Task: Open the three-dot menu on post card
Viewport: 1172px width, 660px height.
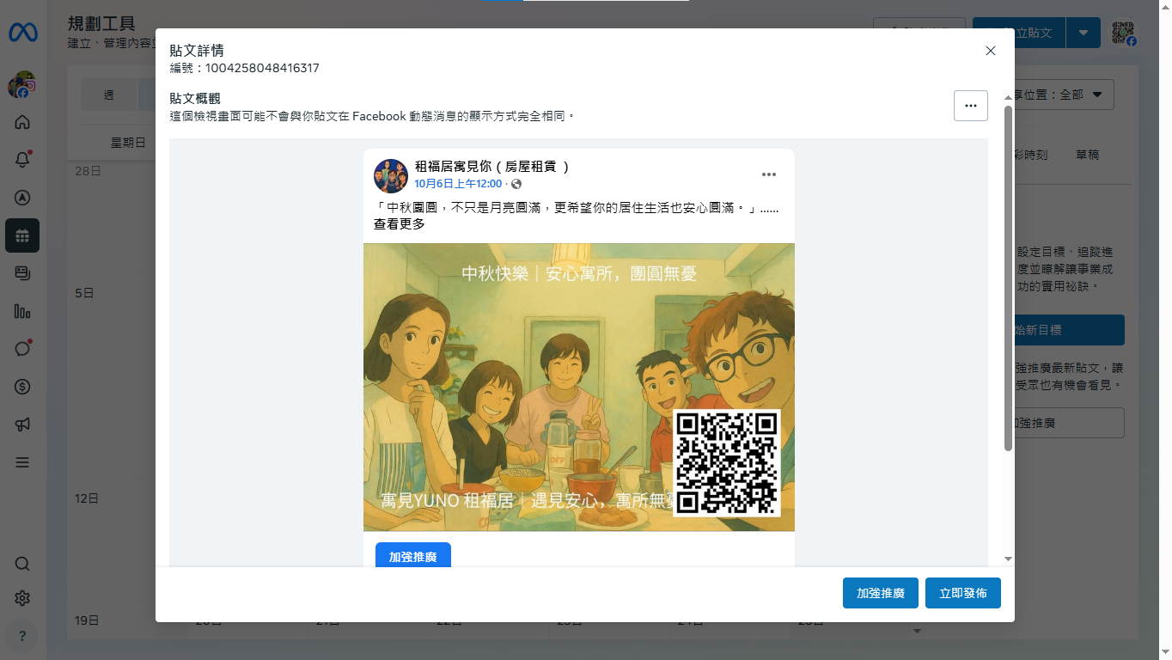Action: click(768, 174)
